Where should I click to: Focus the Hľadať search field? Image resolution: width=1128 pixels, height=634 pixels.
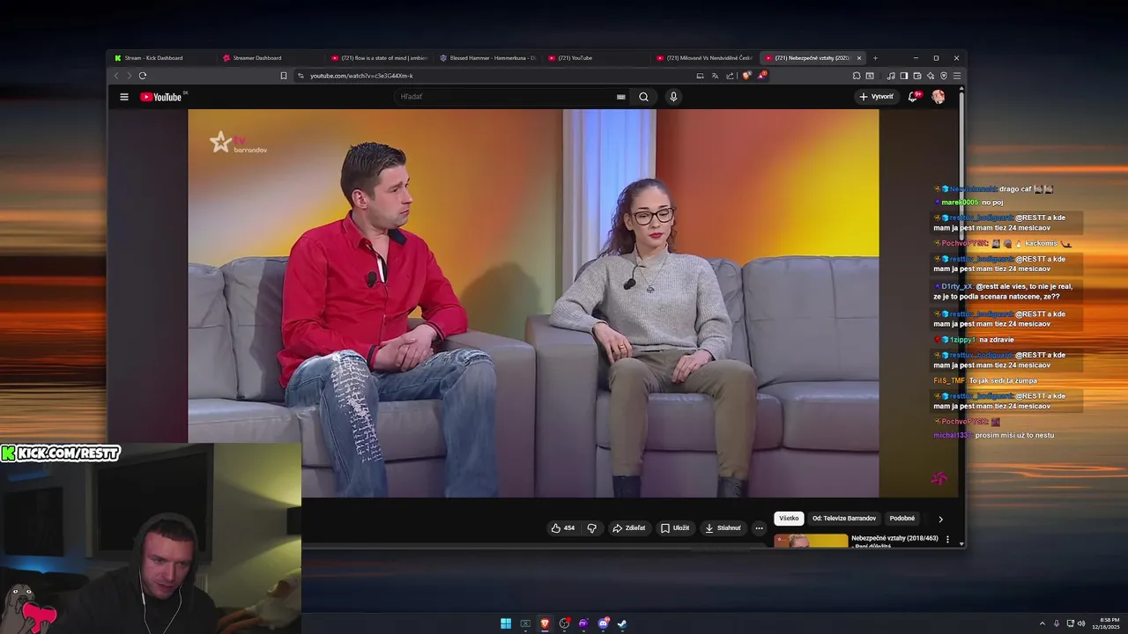point(507,97)
